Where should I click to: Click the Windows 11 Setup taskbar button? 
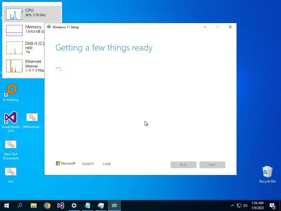click(x=114, y=206)
